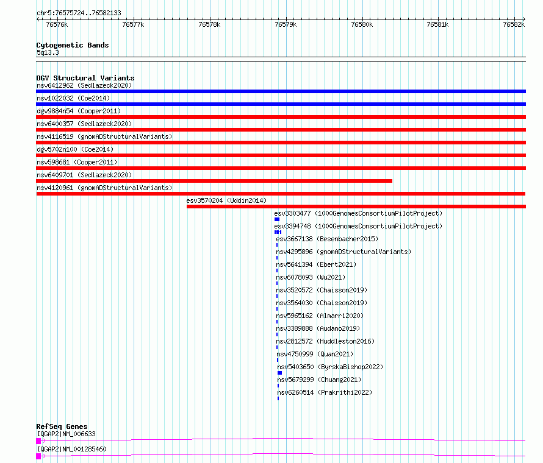This screenshot has height=463, width=543.
Task: Open nsv3389888 (Audano2019) label
Action: (x=318, y=328)
